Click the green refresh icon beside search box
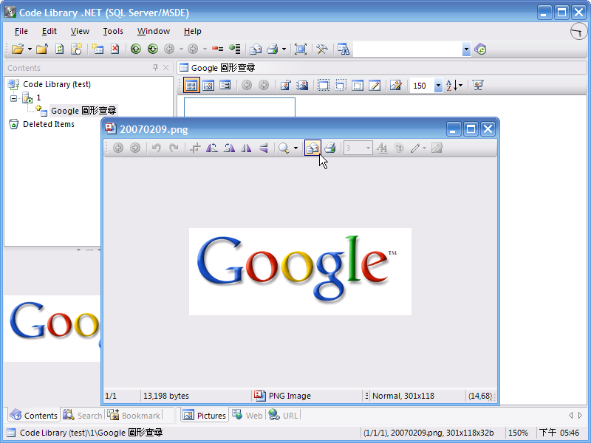Viewport: 591px width, 443px height. 480,49
